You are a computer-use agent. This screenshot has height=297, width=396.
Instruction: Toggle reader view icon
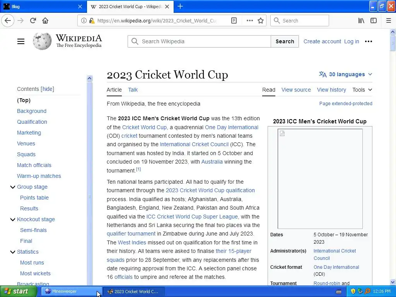(x=234, y=21)
